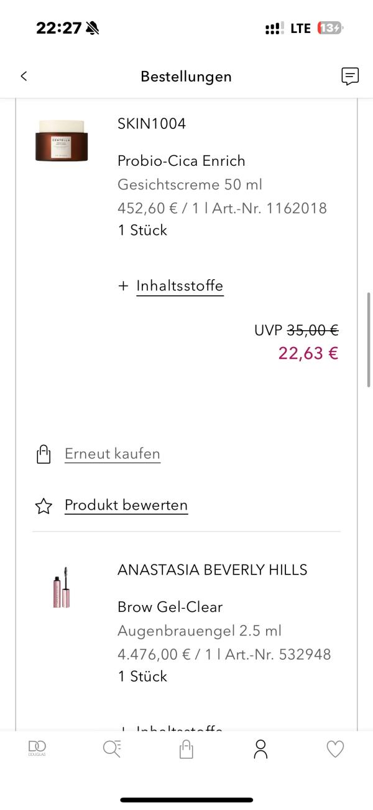The image size is (373, 810).
Task: Tap the back arrow in header
Action: click(24, 76)
